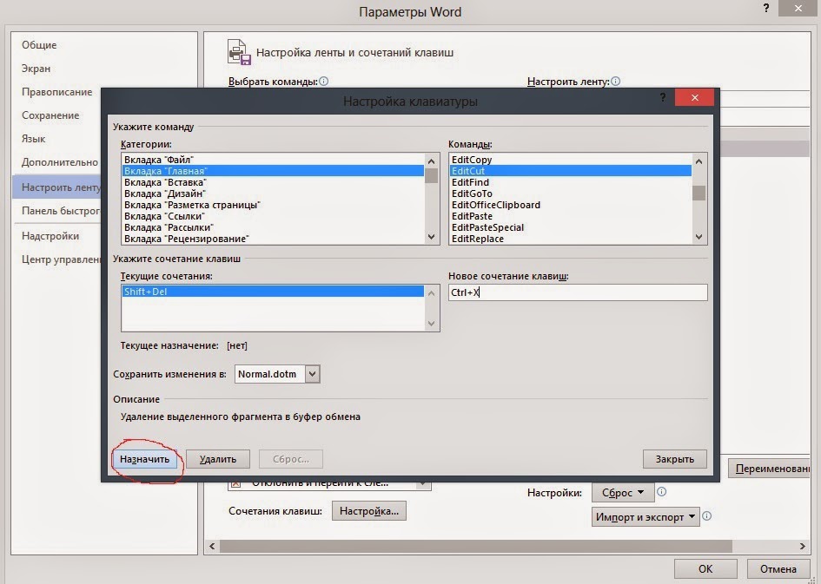
Task: Select the EditGoTo command
Action: click(x=570, y=194)
